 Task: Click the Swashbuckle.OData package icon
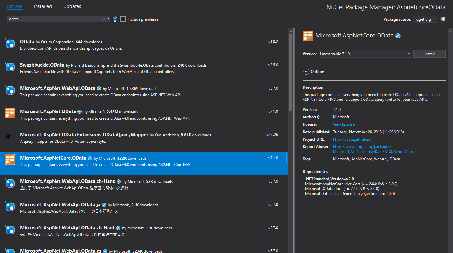pyautogui.click(x=10, y=67)
